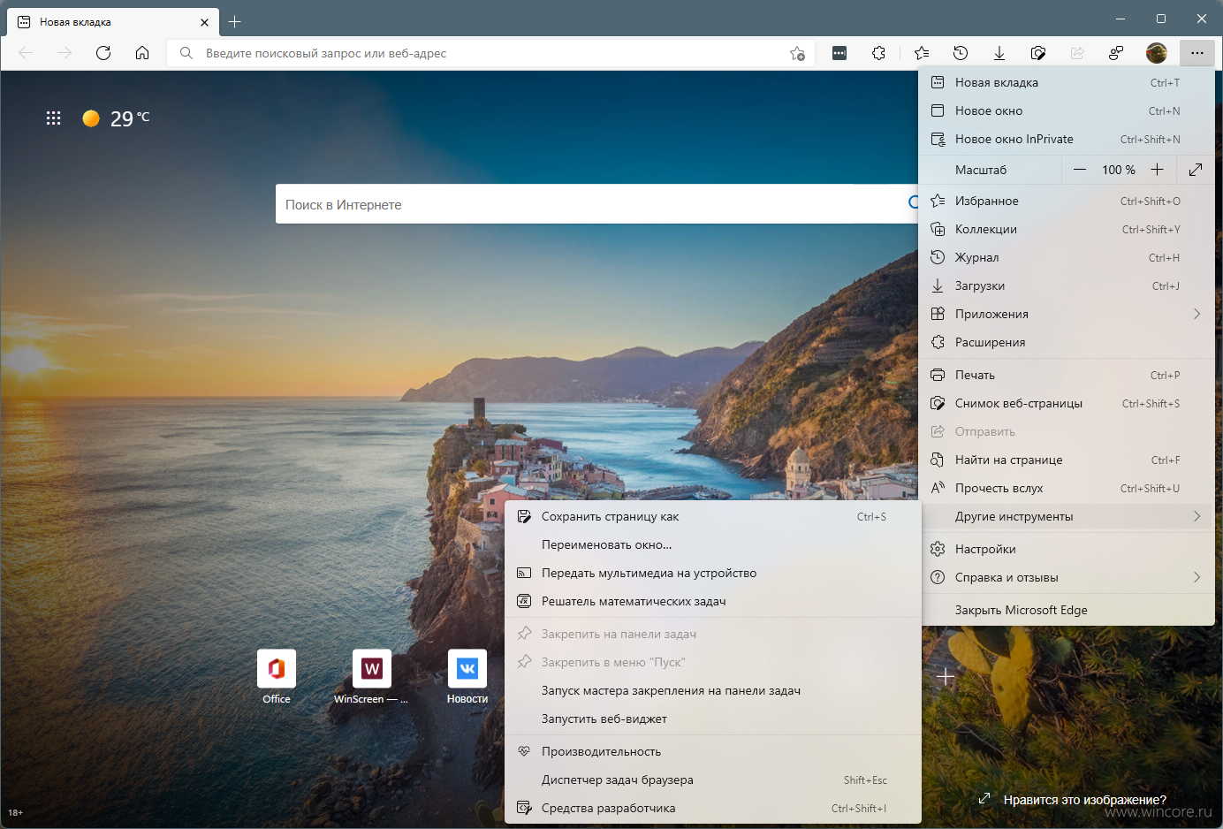Open the Downloads arrow toolbar icon
This screenshot has height=829, width=1223.
[x=999, y=53]
